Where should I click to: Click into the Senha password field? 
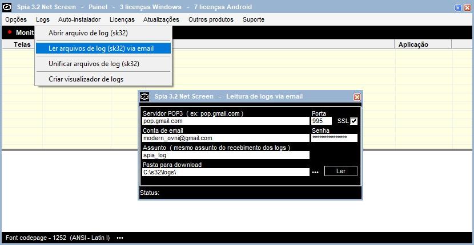334,138
